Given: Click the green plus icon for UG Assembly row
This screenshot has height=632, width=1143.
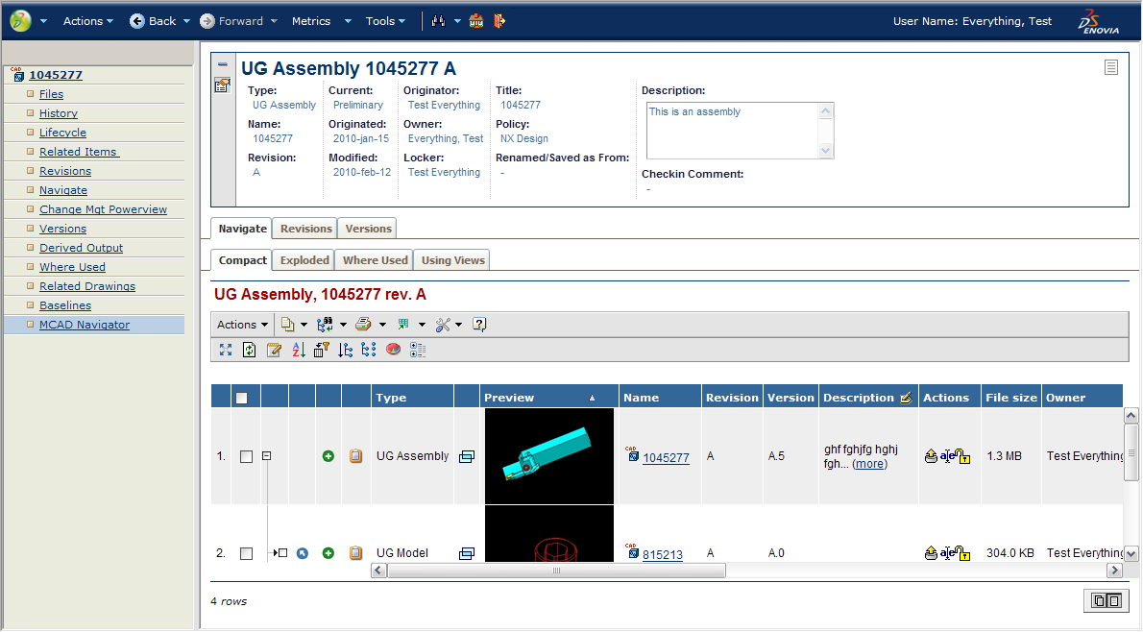Looking at the screenshot, I should click(328, 456).
